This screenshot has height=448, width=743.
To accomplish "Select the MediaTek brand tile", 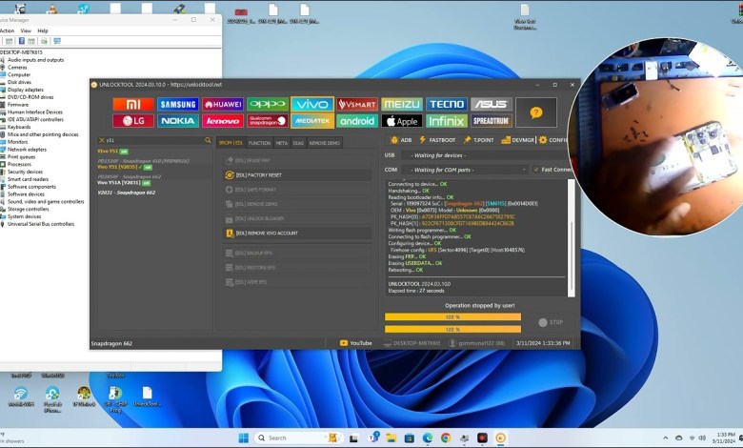I will tap(312, 121).
